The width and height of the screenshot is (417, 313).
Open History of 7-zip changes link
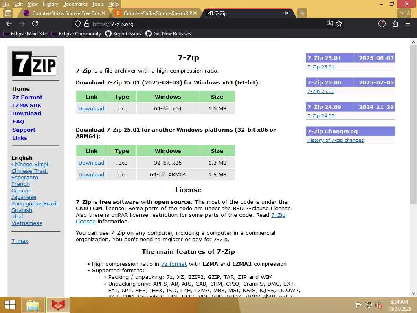coord(336,140)
